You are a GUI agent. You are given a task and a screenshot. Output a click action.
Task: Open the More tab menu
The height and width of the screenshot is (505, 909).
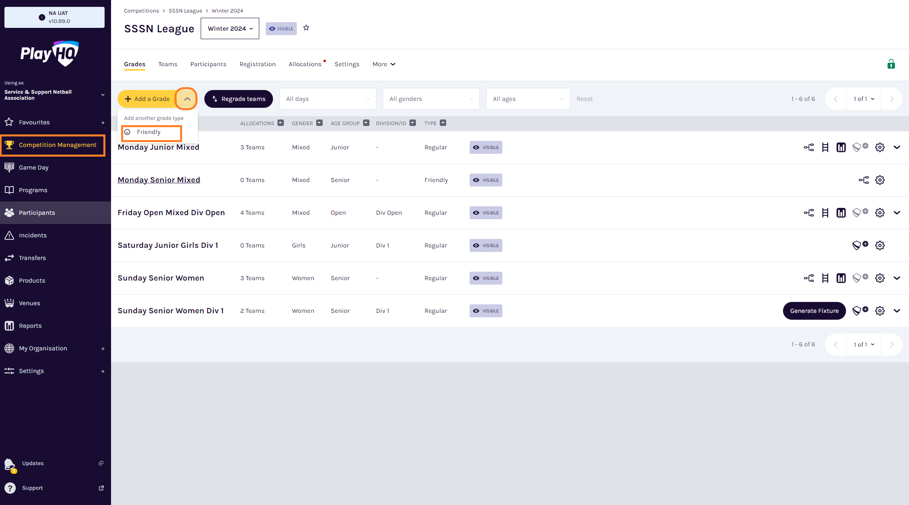click(384, 64)
